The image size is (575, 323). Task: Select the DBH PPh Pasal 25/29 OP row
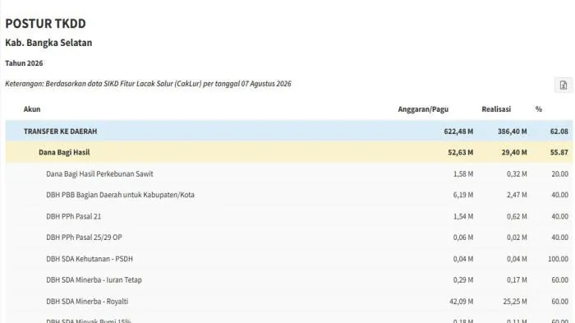289,238
